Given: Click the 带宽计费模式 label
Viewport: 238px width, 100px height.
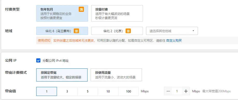Looking at the screenshot, I should point(16,72).
